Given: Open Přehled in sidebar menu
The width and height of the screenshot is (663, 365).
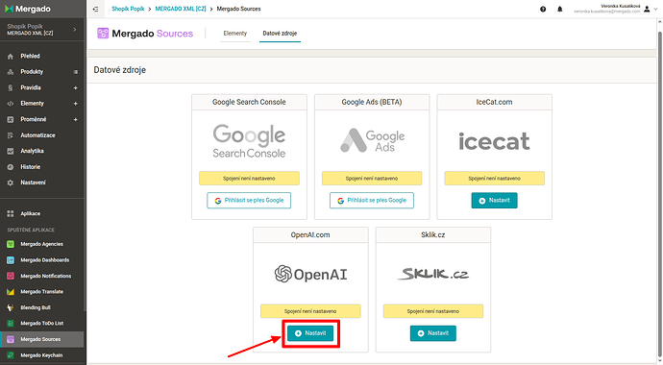Looking at the screenshot, I should click(x=30, y=56).
